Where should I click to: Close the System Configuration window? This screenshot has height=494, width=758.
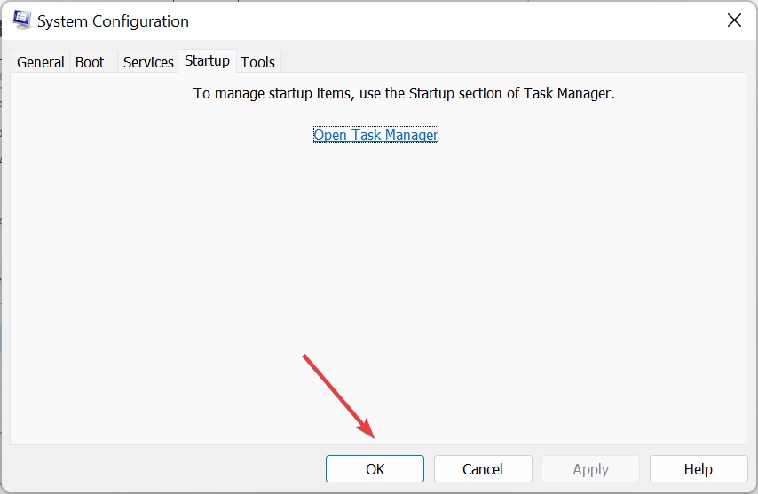[734, 20]
